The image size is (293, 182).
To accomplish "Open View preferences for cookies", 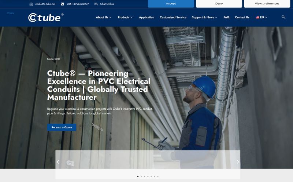I will coord(267,4).
